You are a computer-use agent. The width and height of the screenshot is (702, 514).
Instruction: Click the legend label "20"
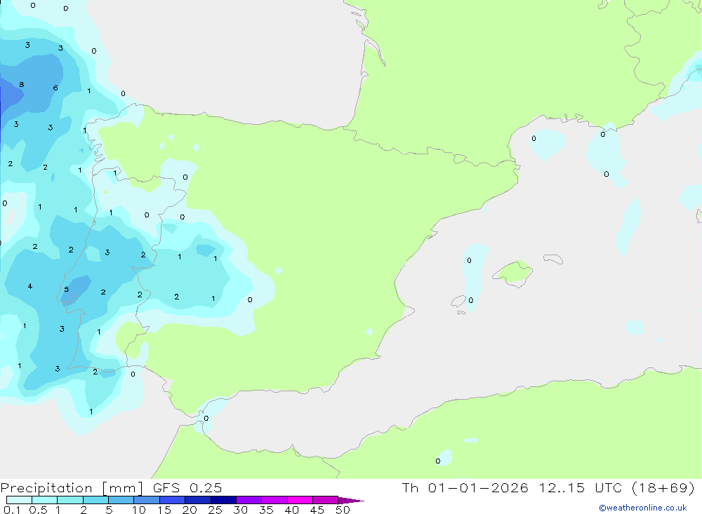190,510
